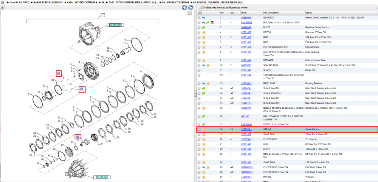The width and height of the screenshot is (378, 182).
Task: Click the package icon on PISTON 87281427 row
Action: (x=203, y=32)
